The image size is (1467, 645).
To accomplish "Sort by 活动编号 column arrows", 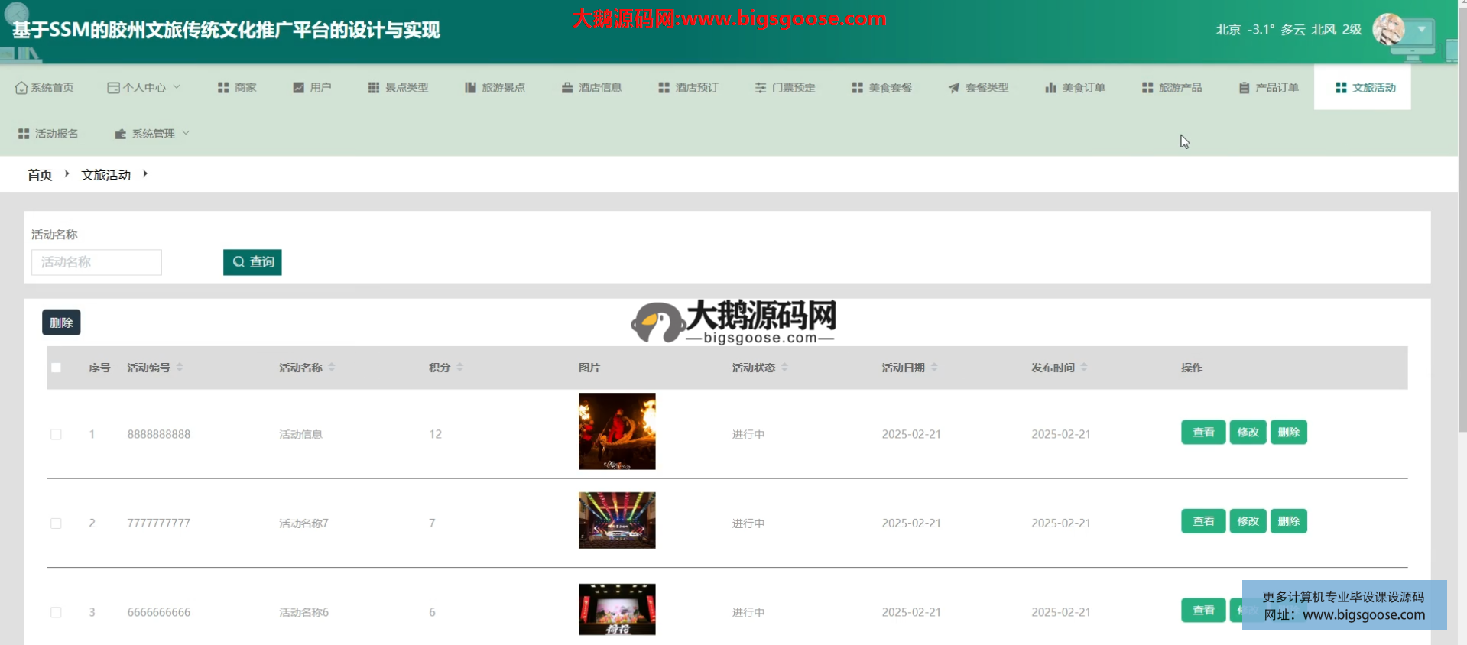I will [180, 368].
